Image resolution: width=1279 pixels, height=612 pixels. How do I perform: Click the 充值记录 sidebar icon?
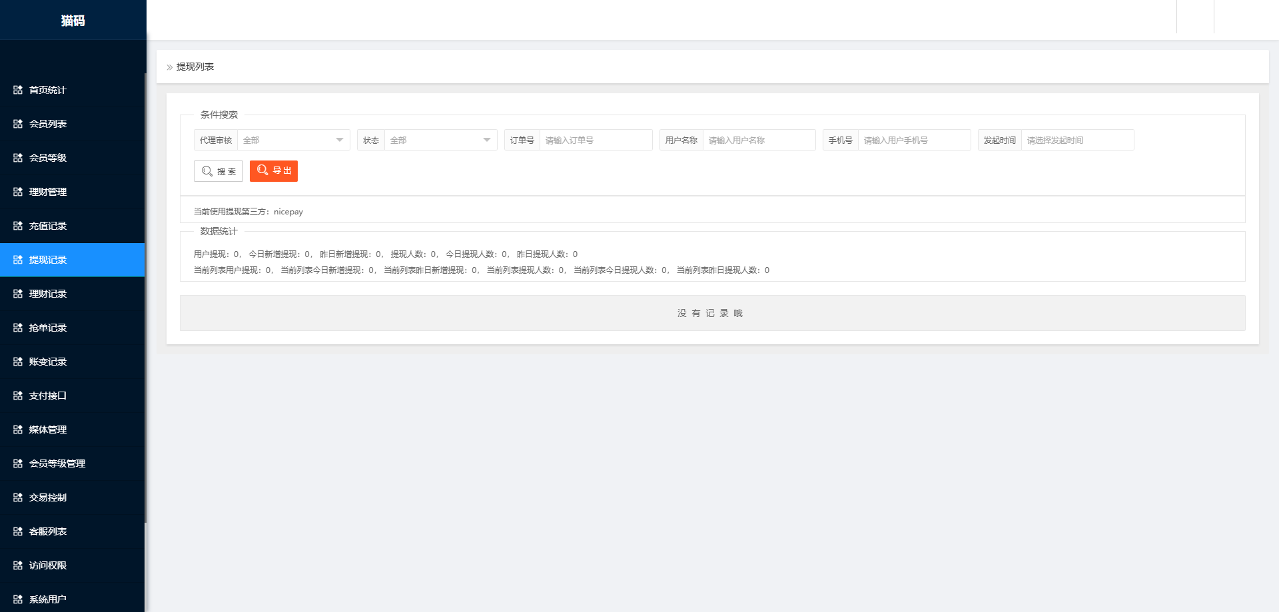coord(17,226)
